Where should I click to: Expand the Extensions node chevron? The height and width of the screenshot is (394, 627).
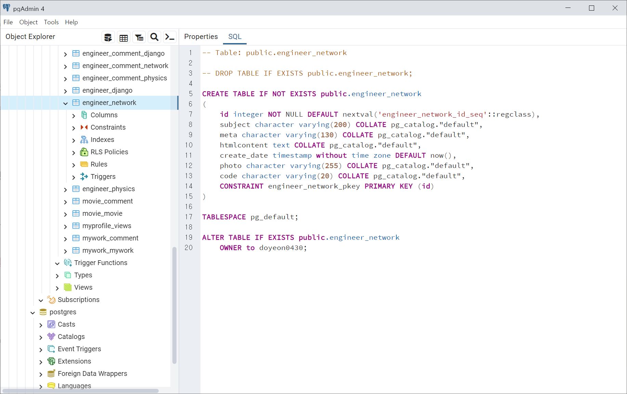[x=41, y=362]
